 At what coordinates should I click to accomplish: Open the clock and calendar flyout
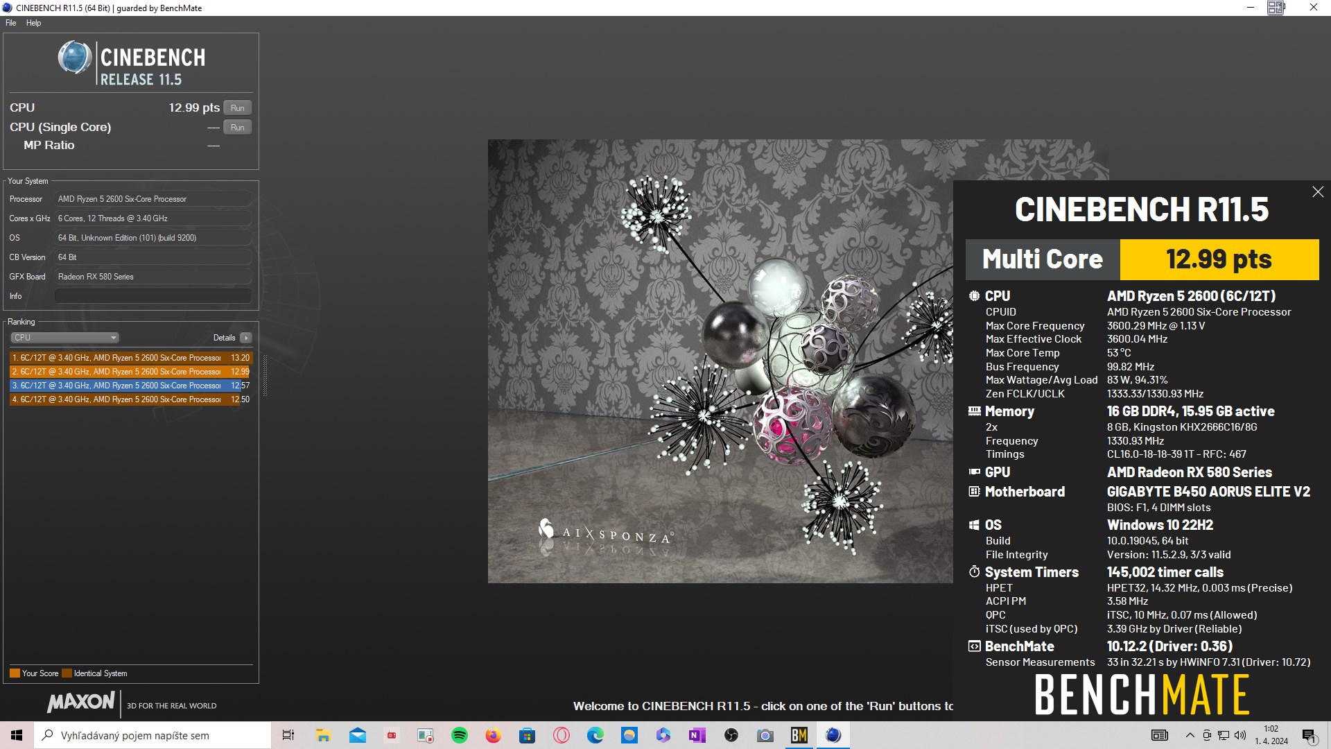[1271, 735]
